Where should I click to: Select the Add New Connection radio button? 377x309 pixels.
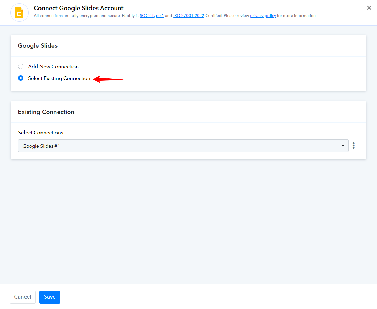point(21,66)
